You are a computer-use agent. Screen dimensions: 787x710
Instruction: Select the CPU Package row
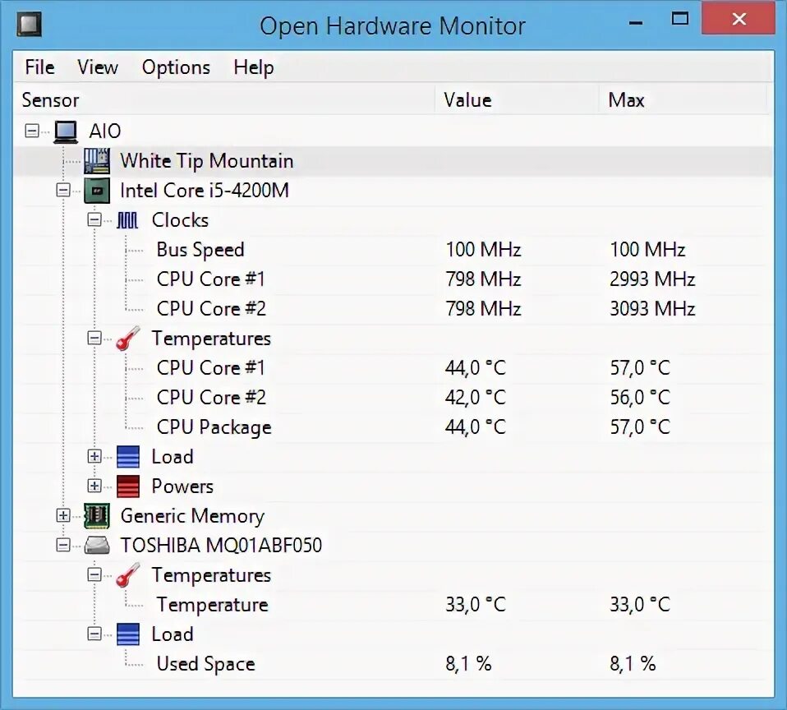pos(393,427)
